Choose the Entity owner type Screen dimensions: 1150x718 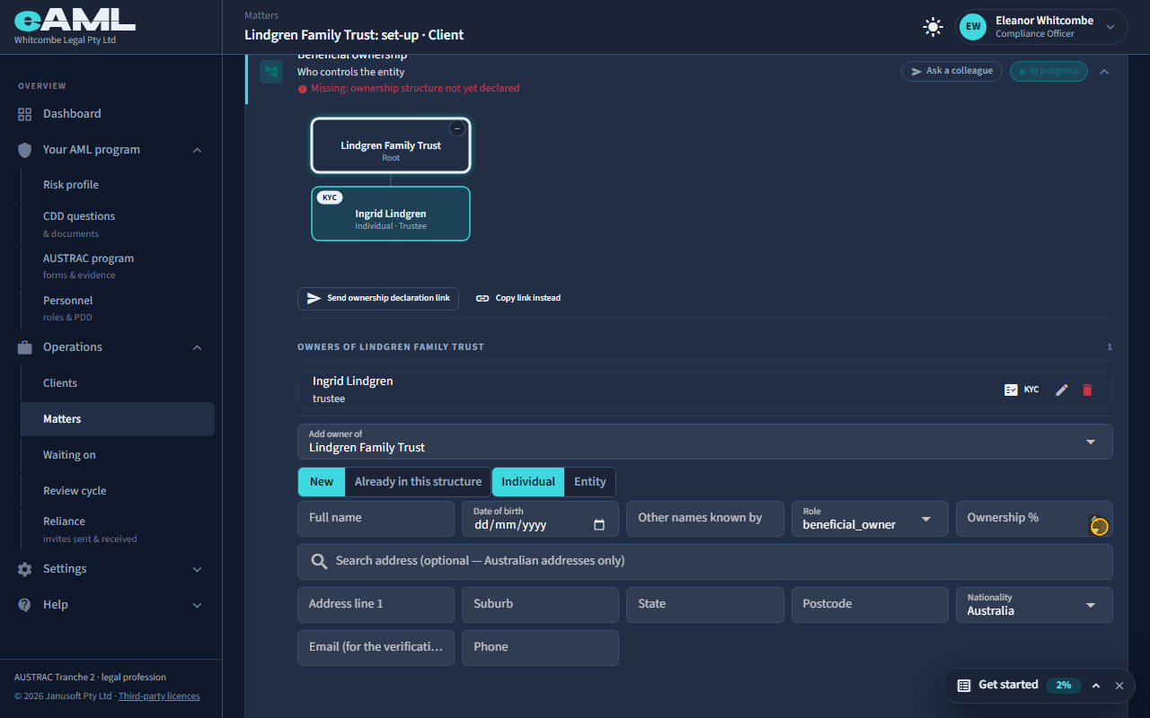pyautogui.click(x=590, y=482)
